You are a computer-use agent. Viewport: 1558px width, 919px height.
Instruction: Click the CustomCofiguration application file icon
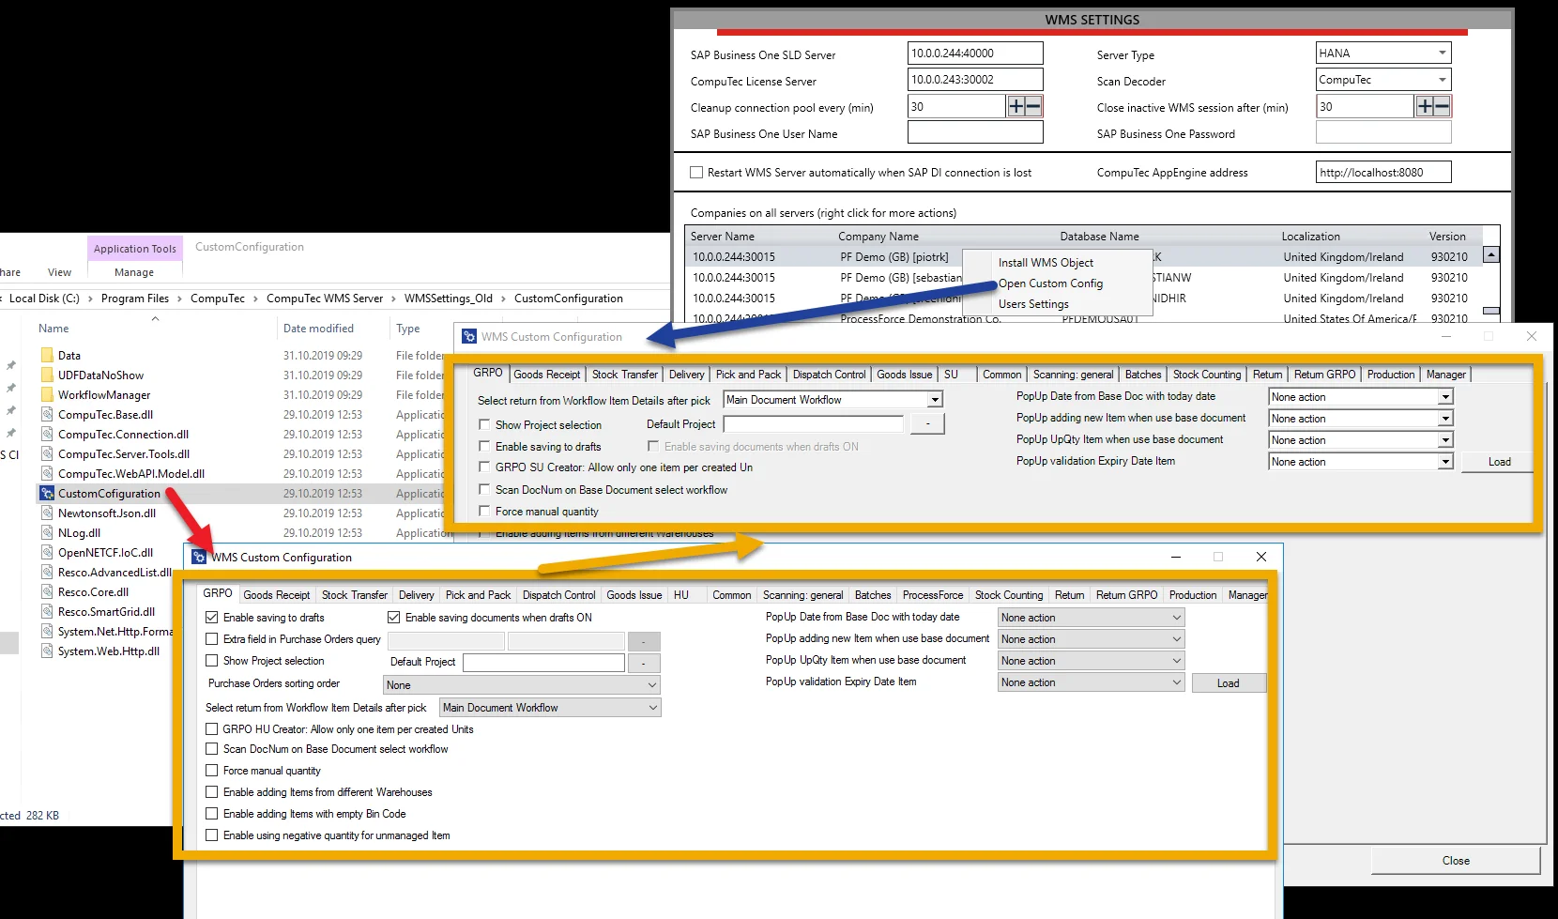47,494
